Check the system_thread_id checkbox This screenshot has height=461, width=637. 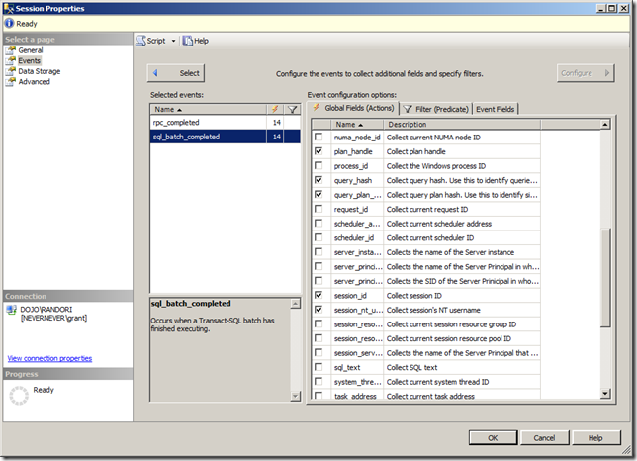[x=318, y=382]
